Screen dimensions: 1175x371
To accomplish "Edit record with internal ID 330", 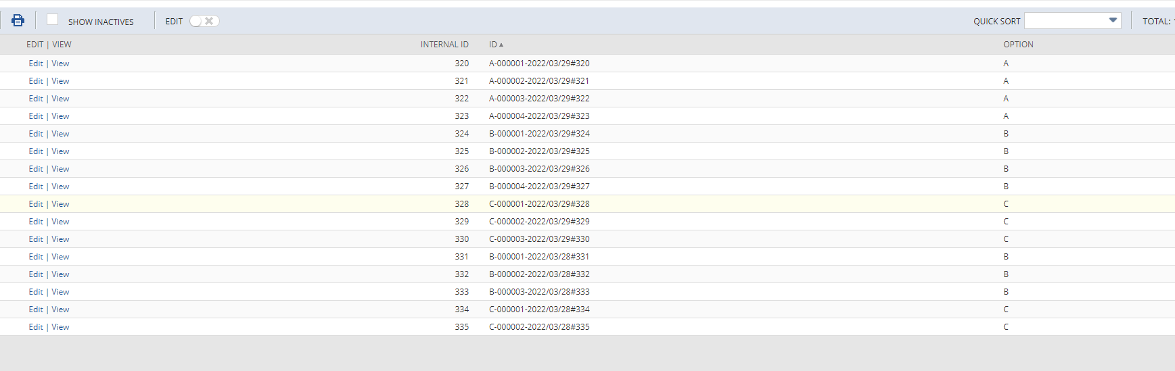I will point(36,239).
